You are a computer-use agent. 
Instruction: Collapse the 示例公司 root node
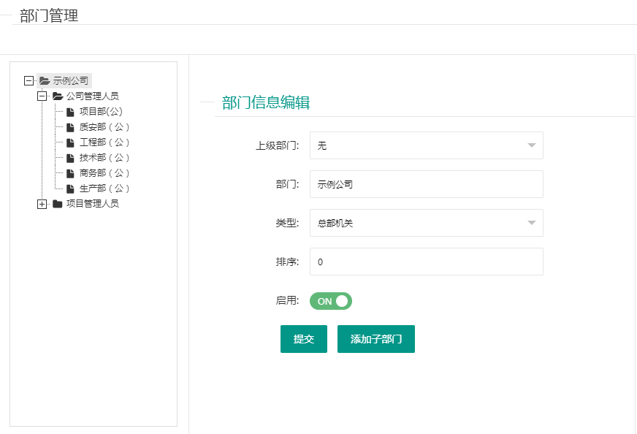tap(28, 81)
